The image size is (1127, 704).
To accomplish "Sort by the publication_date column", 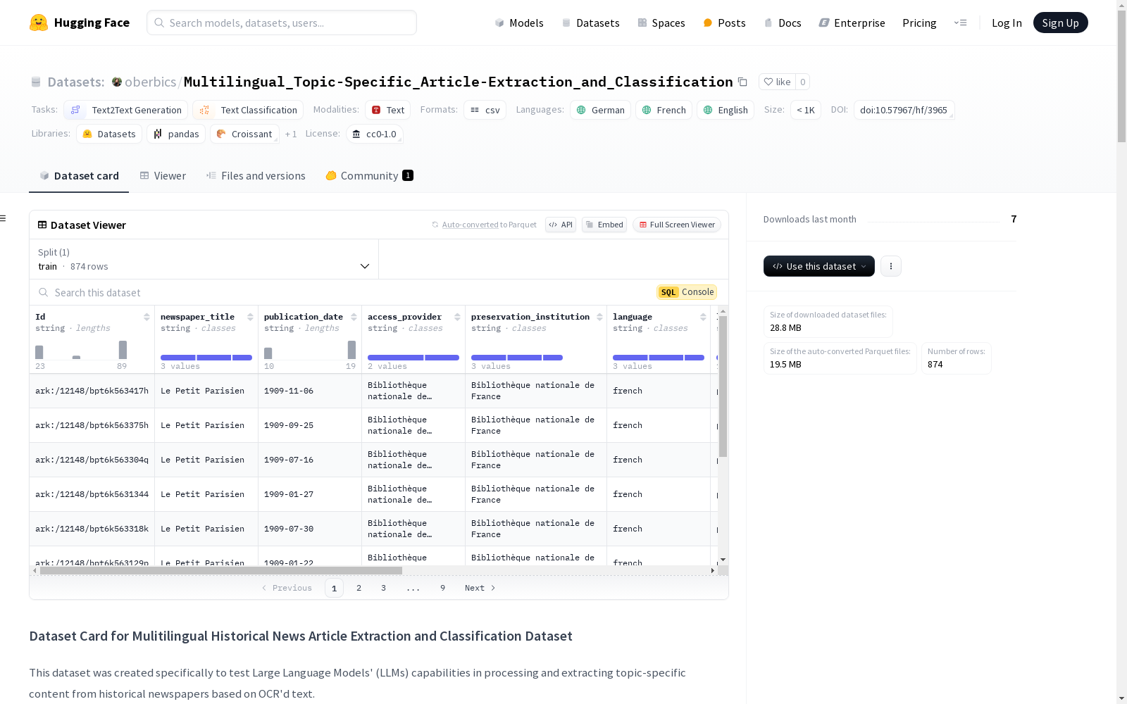I will 354,317.
